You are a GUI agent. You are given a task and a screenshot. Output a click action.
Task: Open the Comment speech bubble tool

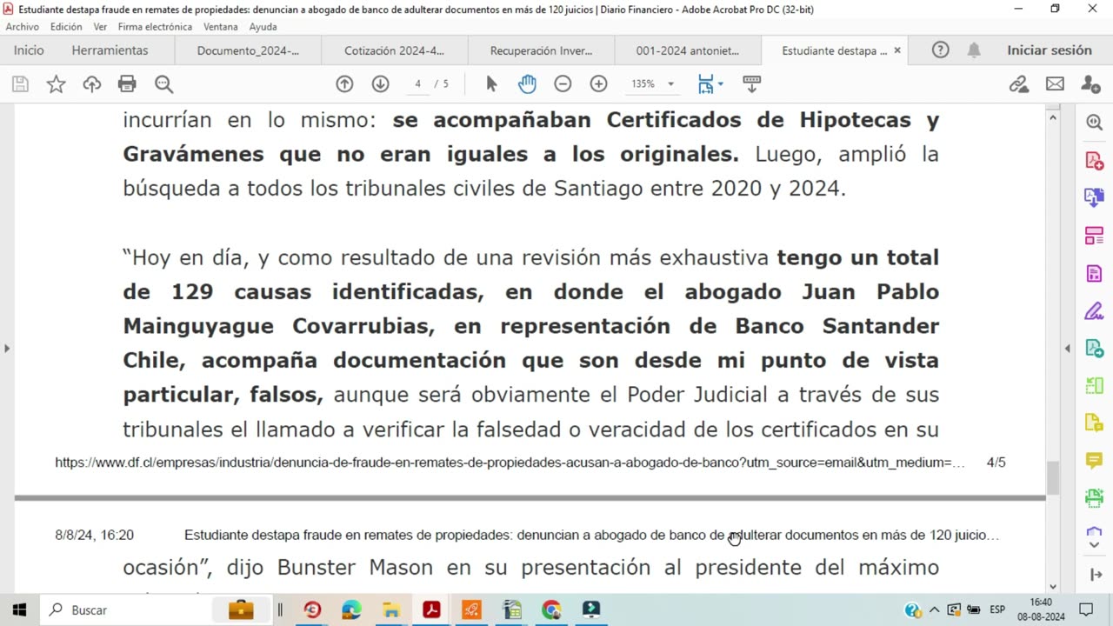pyautogui.click(x=1094, y=460)
